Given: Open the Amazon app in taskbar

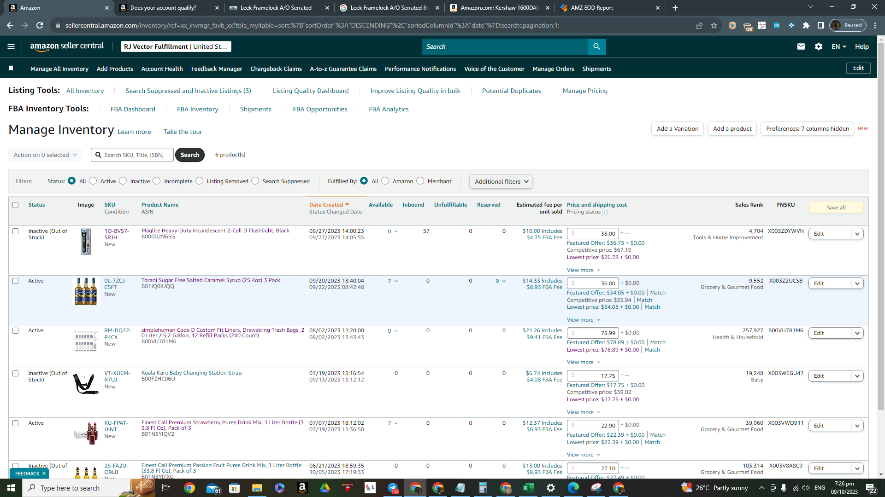Looking at the screenshot, I should click(x=302, y=488).
